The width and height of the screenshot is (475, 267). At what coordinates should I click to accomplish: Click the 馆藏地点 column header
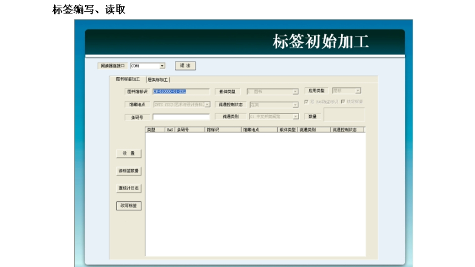[x=259, y=130]
